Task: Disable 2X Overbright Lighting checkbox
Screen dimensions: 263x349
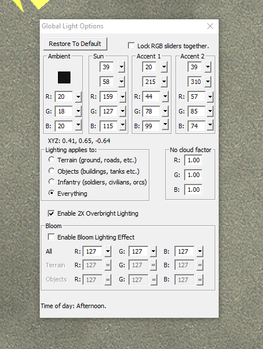Action: [x=51, y=213]
